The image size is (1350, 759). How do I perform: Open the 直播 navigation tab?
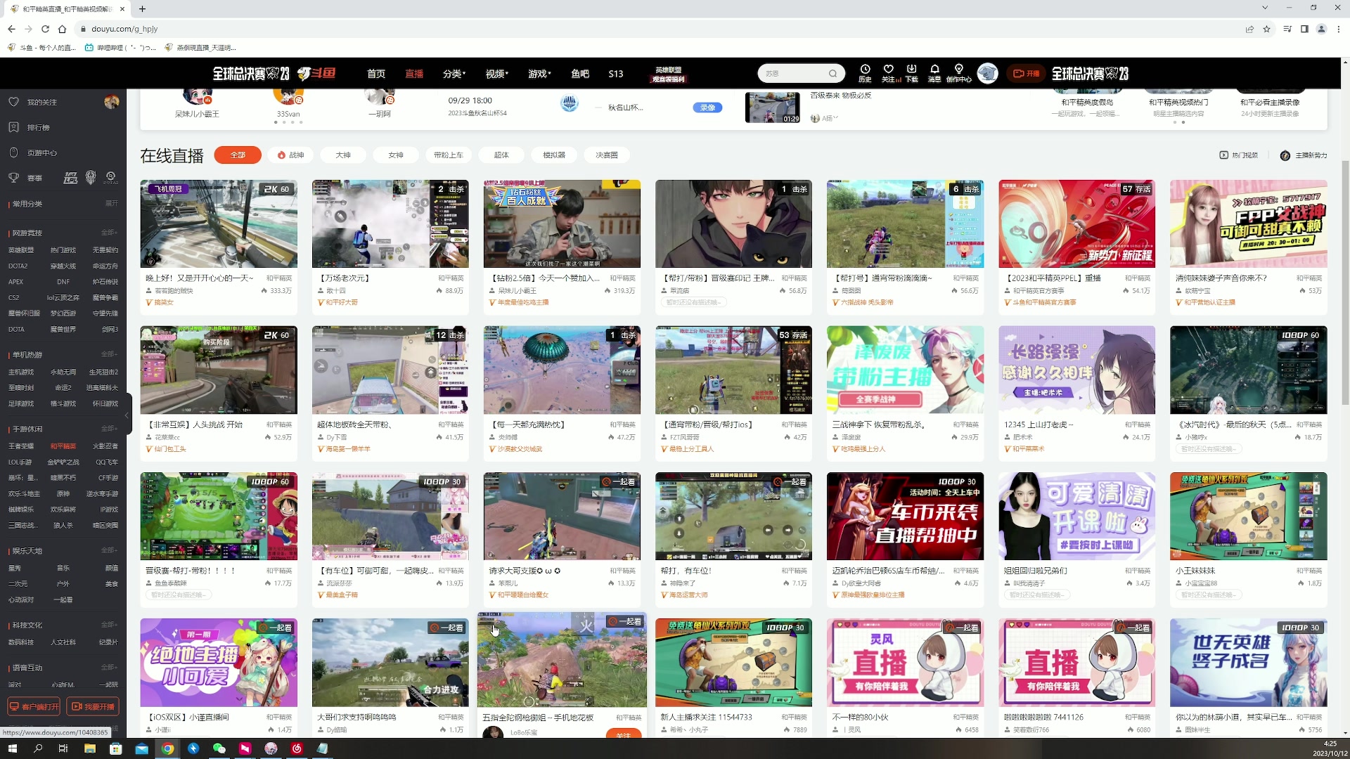pyautogui.click(x=414, y=73)
